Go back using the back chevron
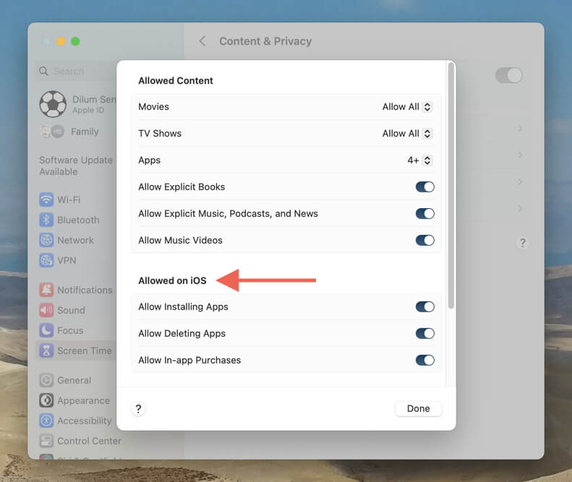 (x=202, y=41)
